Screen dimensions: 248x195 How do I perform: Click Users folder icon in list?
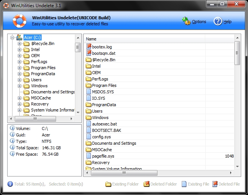pos(89,111)
